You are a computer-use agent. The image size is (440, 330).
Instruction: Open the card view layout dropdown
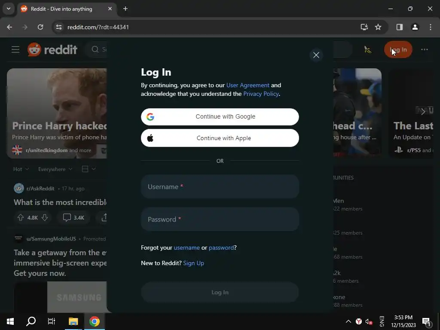click(x=89, y=169)
